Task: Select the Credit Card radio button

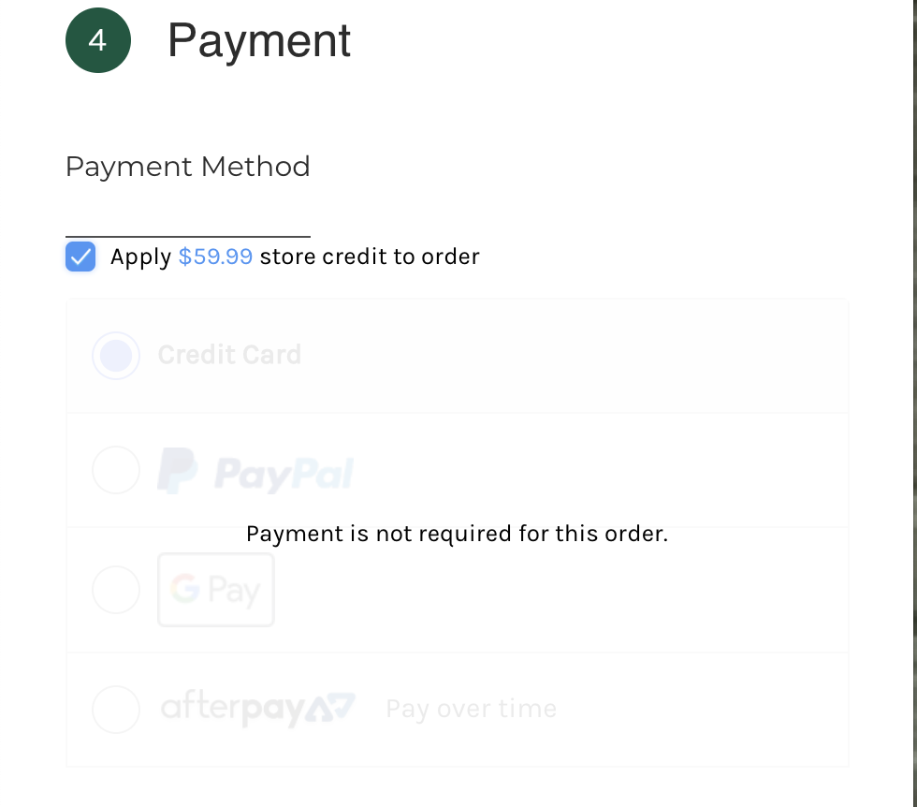Action: 116,356
